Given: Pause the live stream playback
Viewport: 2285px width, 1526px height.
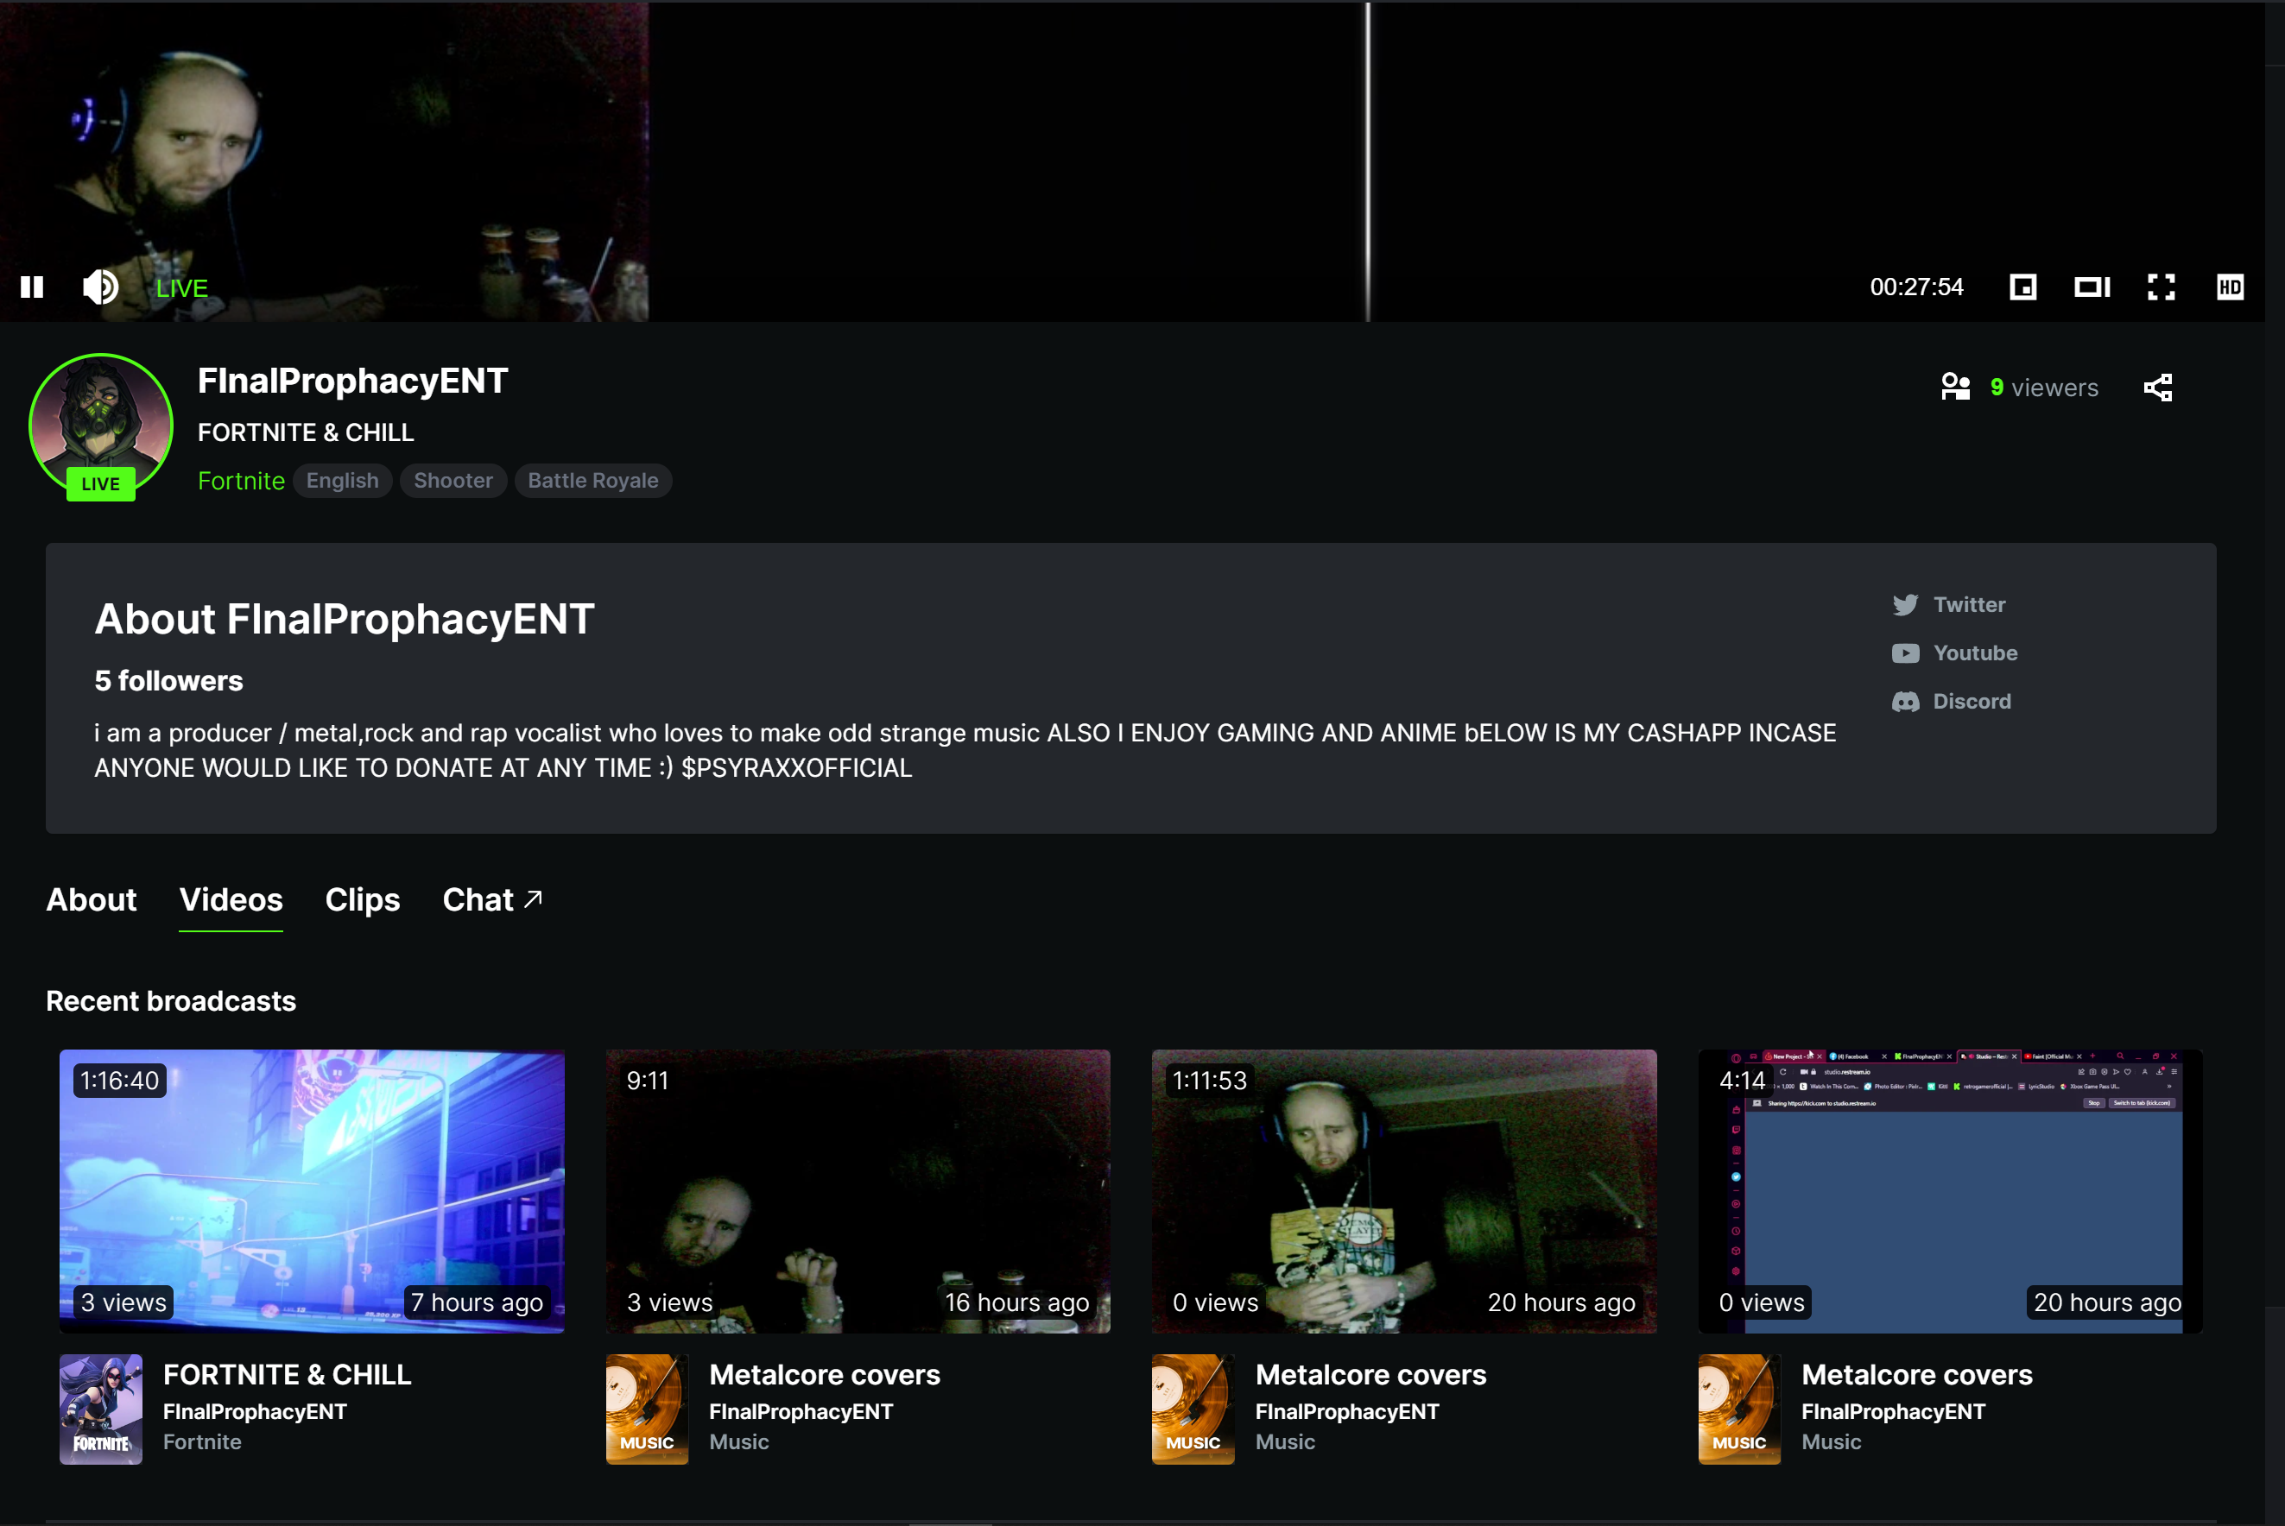Looking at the screenshot, I should 32,287.
